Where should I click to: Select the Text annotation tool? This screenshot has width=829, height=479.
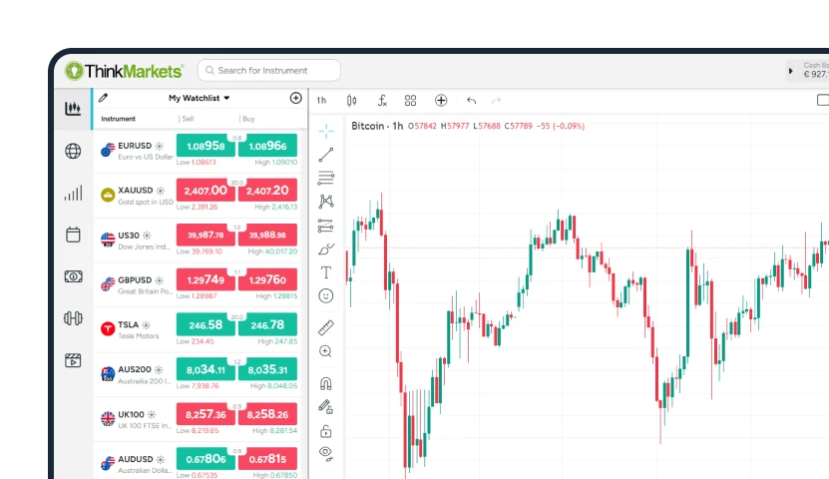[325, 272]
